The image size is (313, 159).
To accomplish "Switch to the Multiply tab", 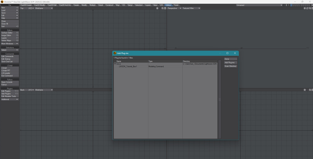I will pyautogui.click(x=93, y=5).
